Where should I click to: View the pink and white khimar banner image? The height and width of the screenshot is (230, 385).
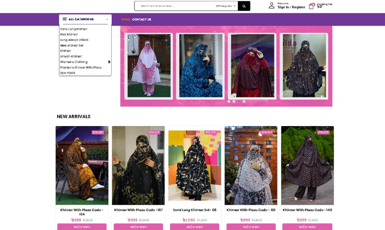tap(149, 66)
